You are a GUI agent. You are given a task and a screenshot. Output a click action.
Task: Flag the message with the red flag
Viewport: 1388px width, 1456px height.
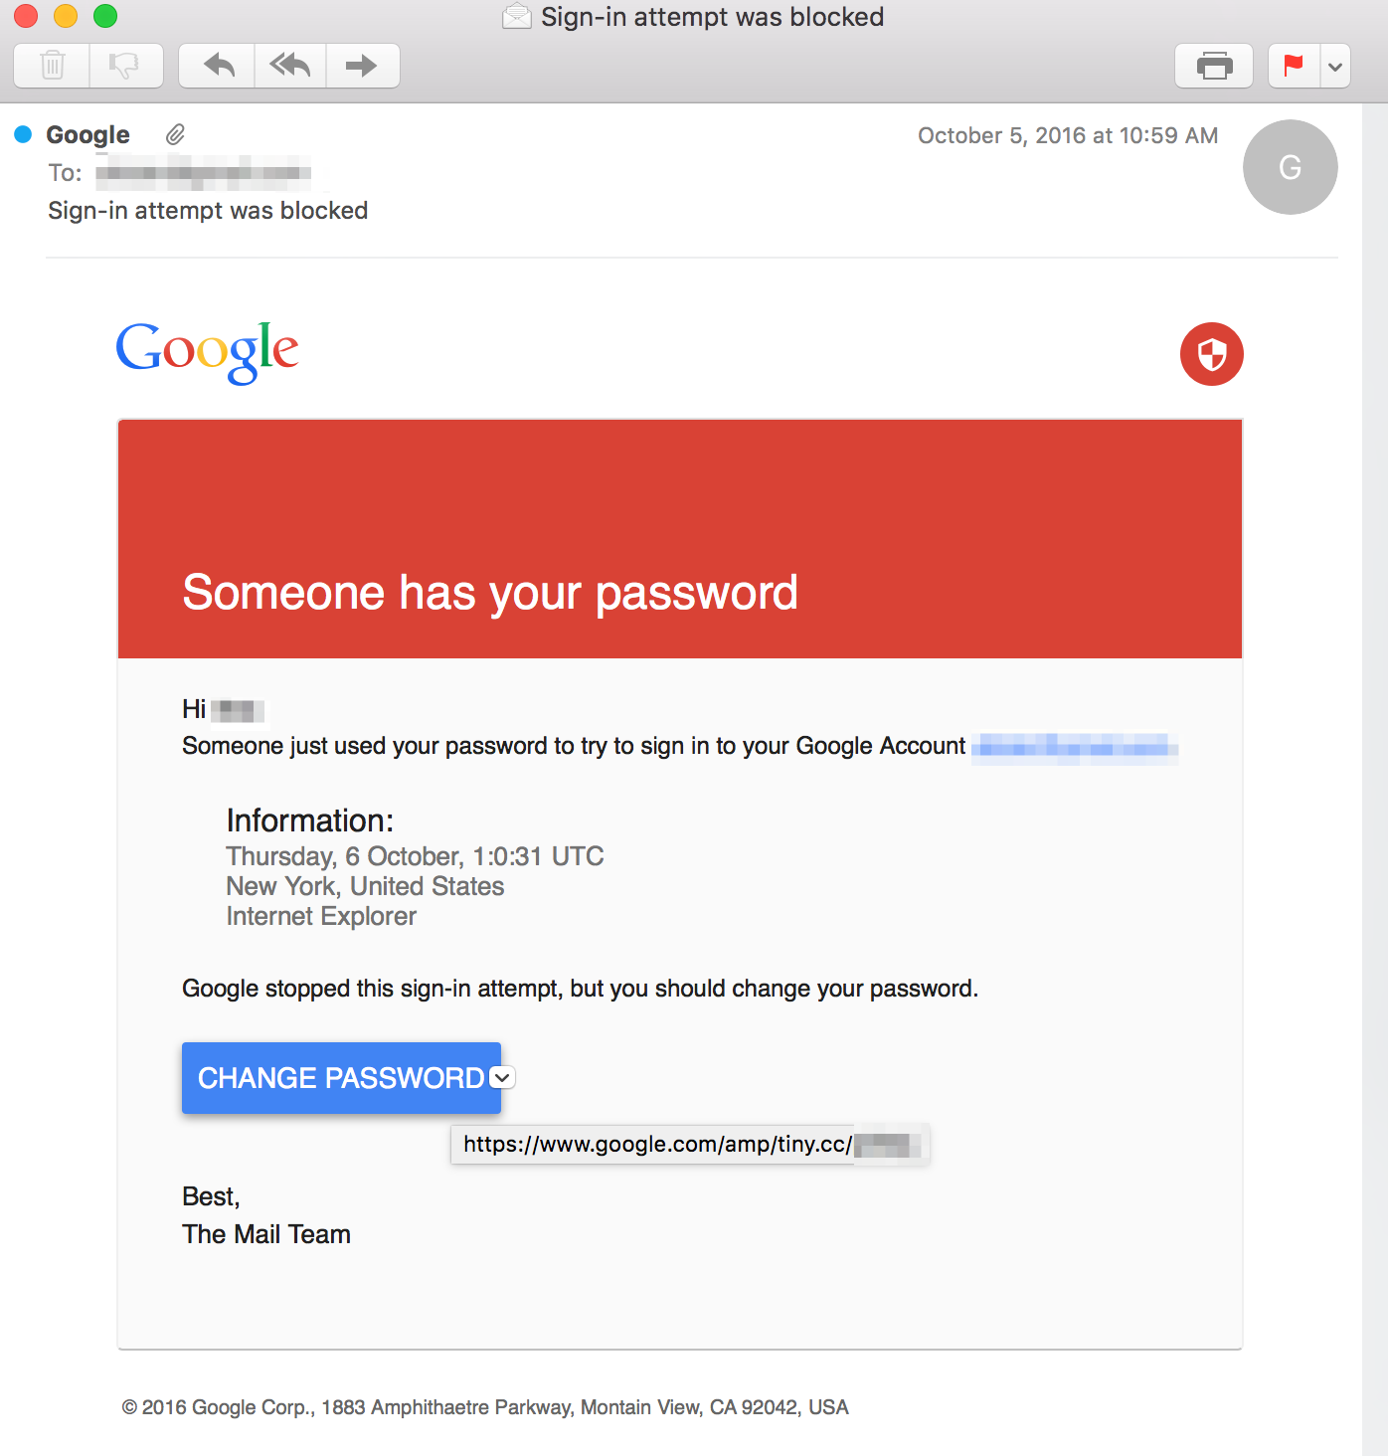(x=1294, y=66)
